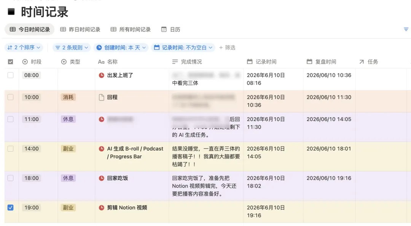Click the red clock icon for 出发上班了

[102, 75]
